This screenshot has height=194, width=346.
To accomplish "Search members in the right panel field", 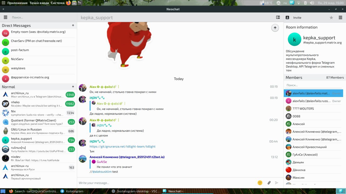I will pyautogui.click(x=314, y=85).
